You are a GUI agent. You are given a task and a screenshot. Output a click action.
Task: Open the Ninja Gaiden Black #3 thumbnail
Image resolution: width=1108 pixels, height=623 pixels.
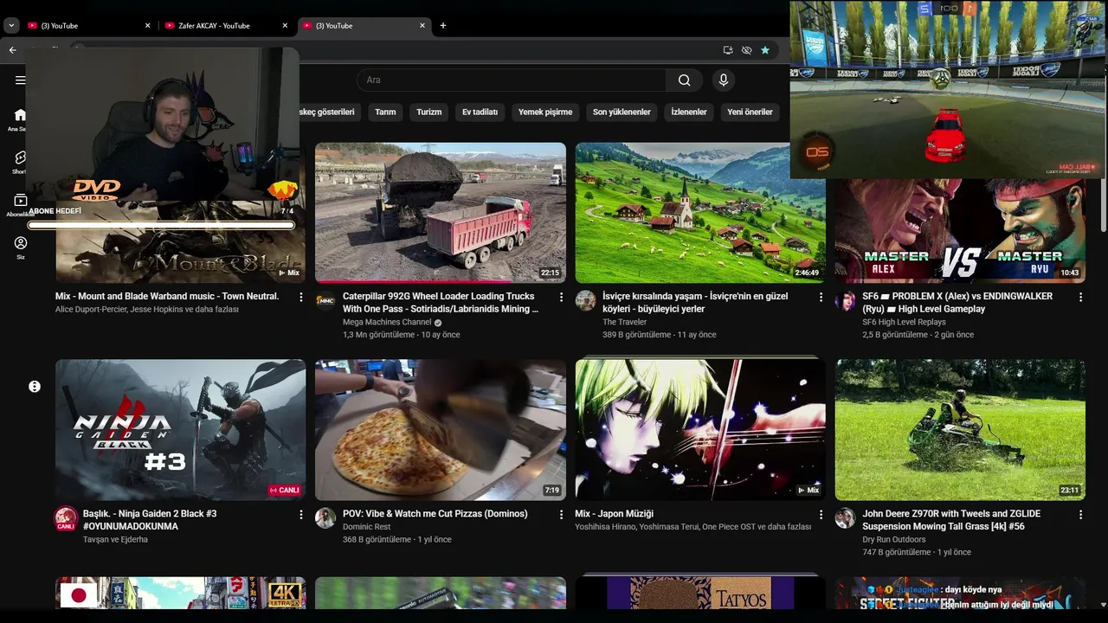pyautogui.click(x=180, y=430)
